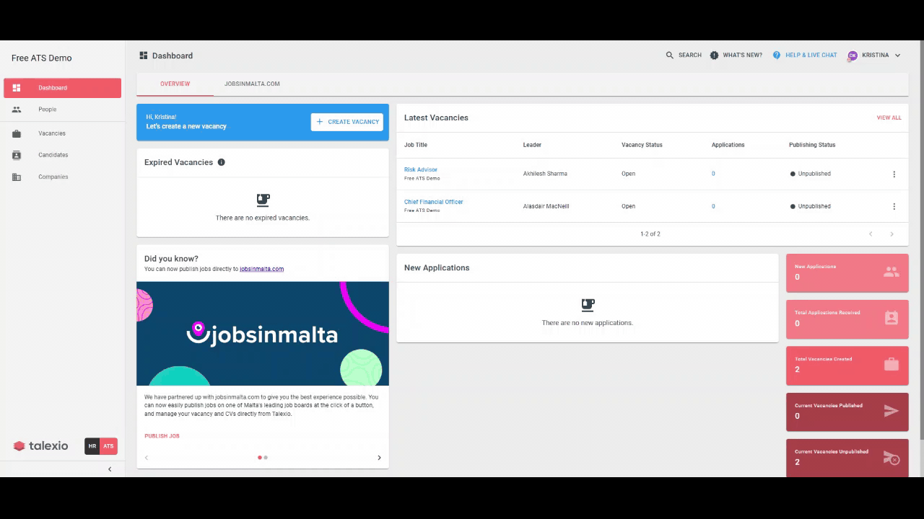924x519 pixels.
Task: Open Risk Advisor applications count
Action: click(713, 174)
